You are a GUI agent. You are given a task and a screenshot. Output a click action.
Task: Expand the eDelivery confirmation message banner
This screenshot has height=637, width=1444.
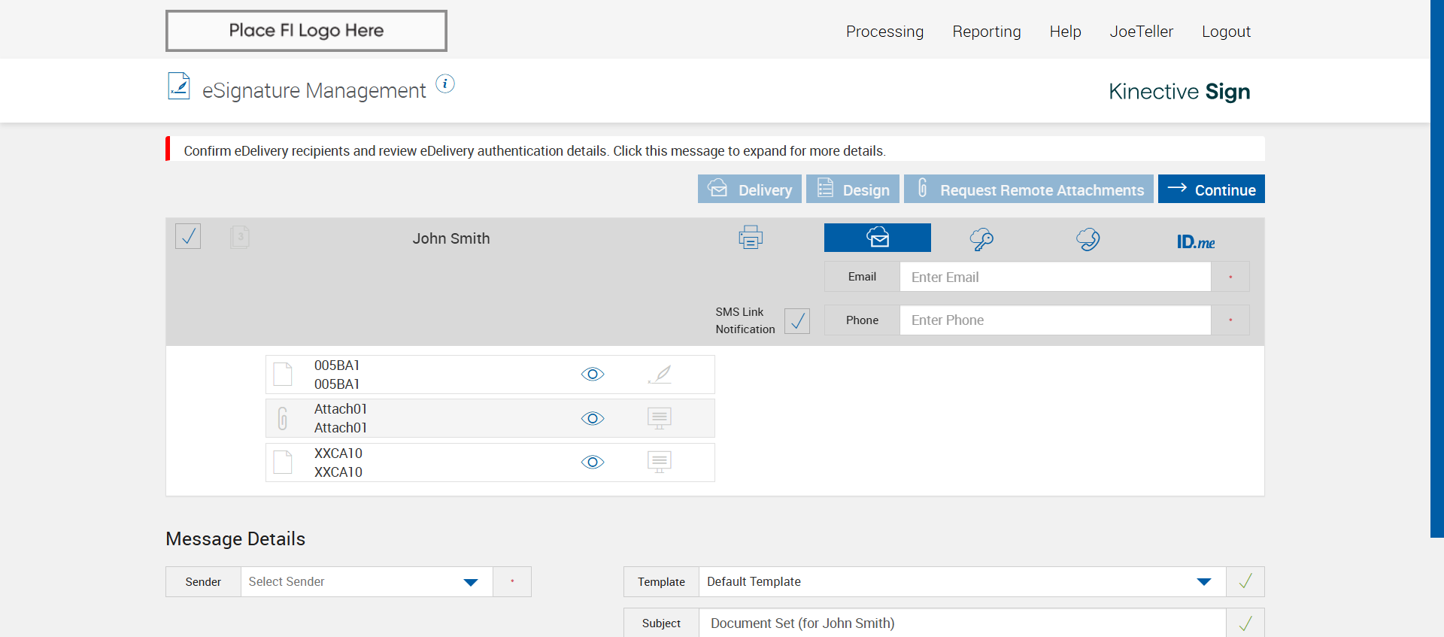tap(715, 150)
